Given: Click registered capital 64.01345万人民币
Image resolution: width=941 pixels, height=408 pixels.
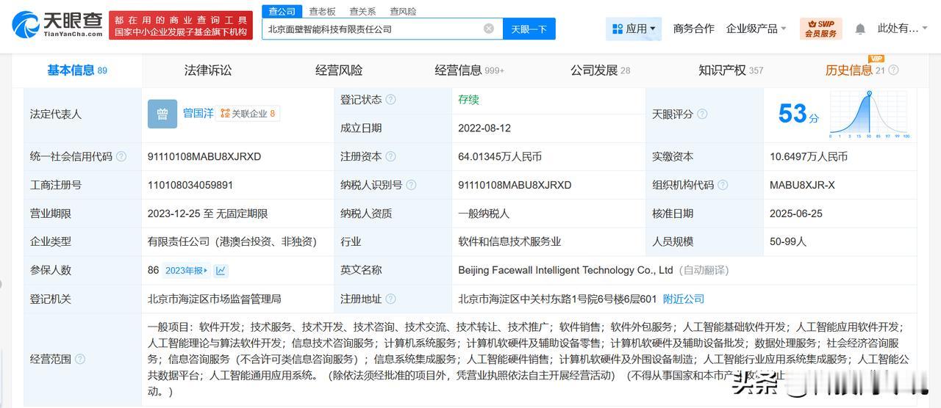Looking at the screenshot, I should (500, 156).
